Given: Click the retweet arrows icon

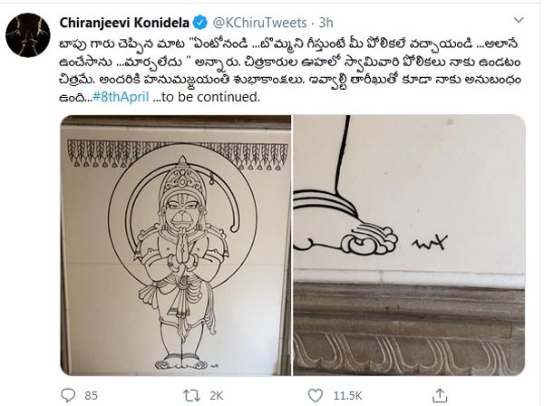Looking at the screenshot, I should pos(191,396).
